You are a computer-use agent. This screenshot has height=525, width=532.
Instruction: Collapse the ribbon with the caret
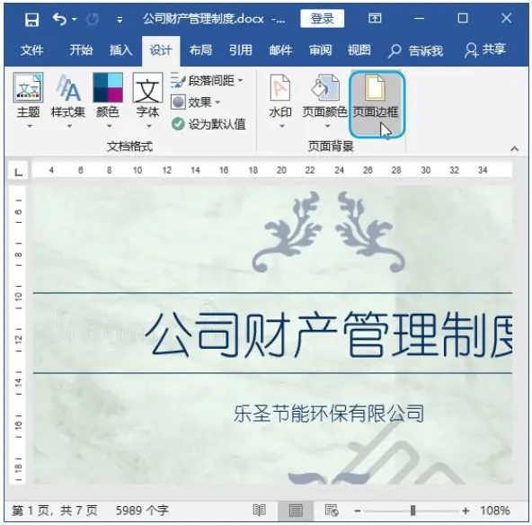514,148
